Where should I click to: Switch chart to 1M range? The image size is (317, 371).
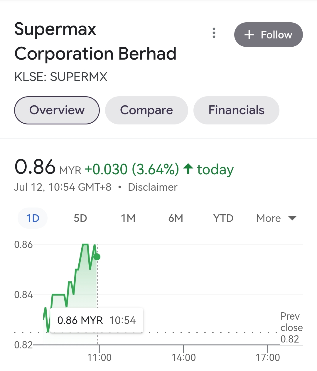[128, 218]
